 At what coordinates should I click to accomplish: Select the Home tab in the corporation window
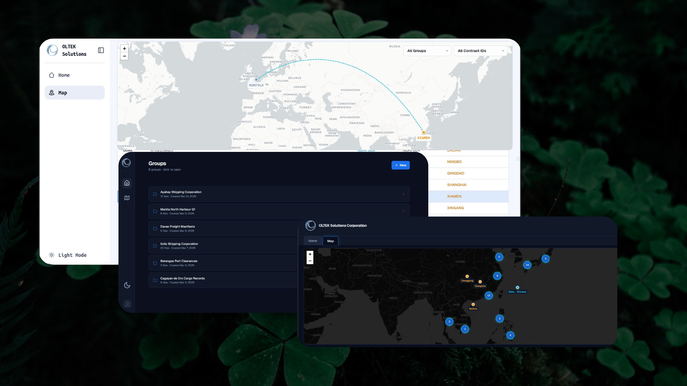pos(312,241)
